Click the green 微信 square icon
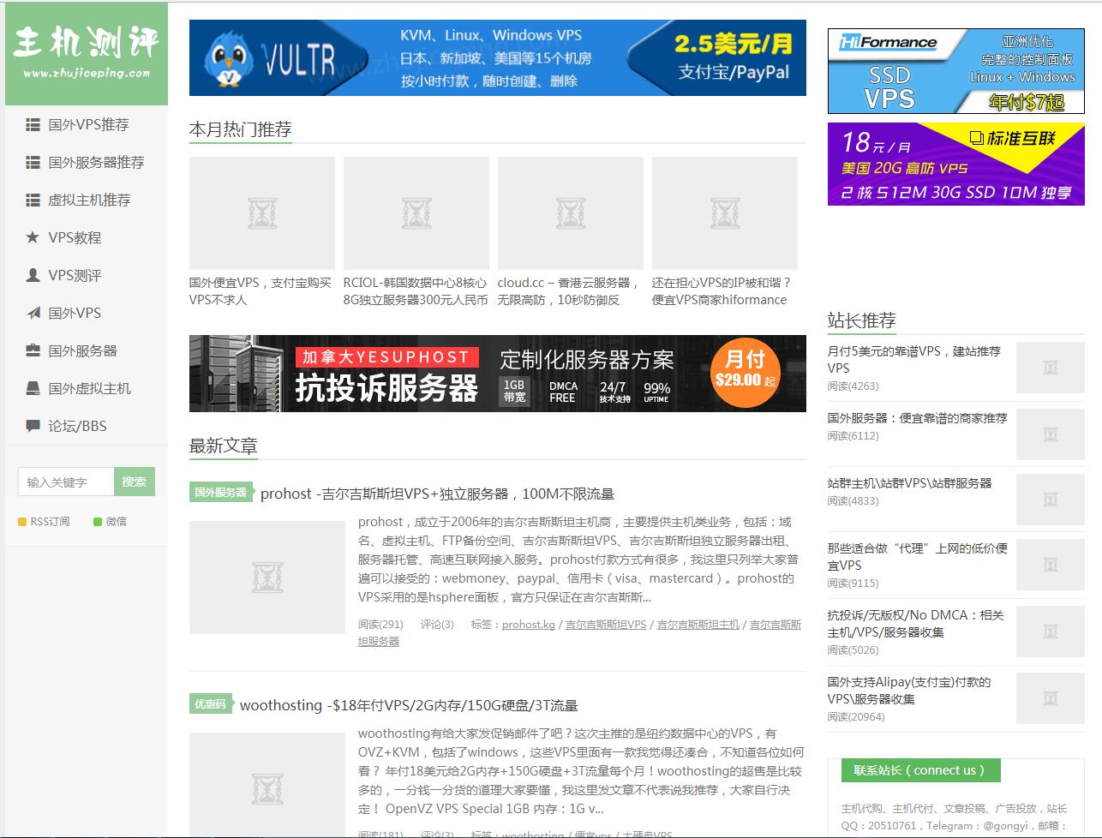 98,522
